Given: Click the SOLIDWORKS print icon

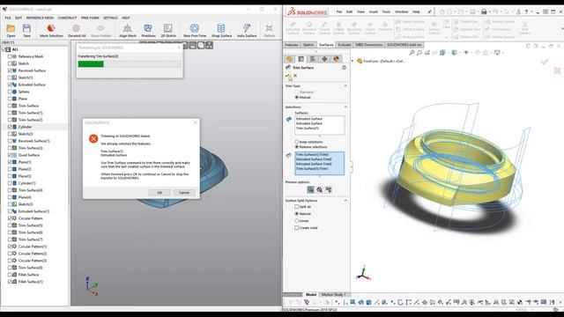Looking at the screenshot, I should tap(484, 11).
